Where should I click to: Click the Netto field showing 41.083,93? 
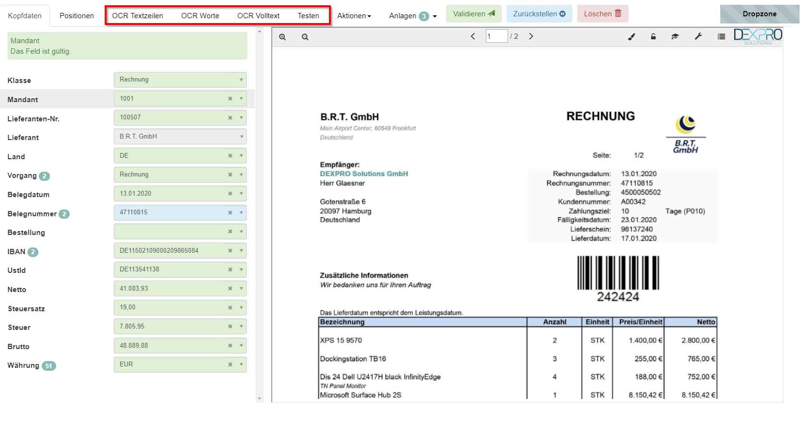pos(180,289)
